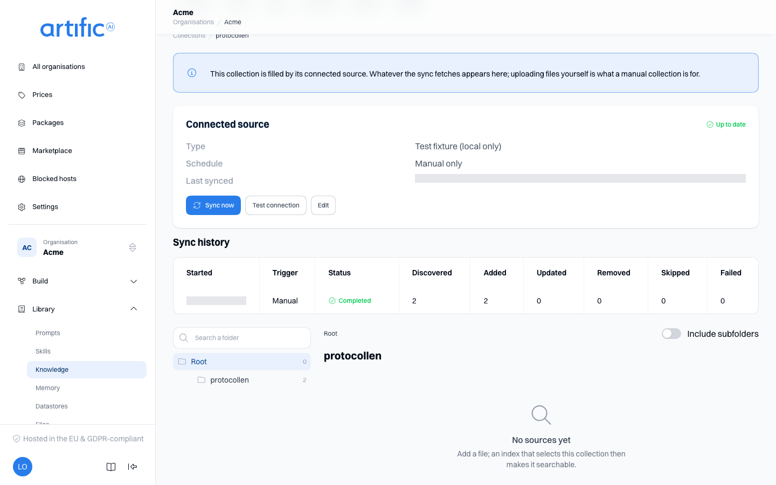Click the Up to date status
This screenshot has height=485, width=776.
[x=726, y=124]
